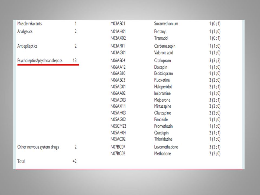The image size is (260, 195).
Task: Click the drug name Fluoxetine
Action: (162, 80)
